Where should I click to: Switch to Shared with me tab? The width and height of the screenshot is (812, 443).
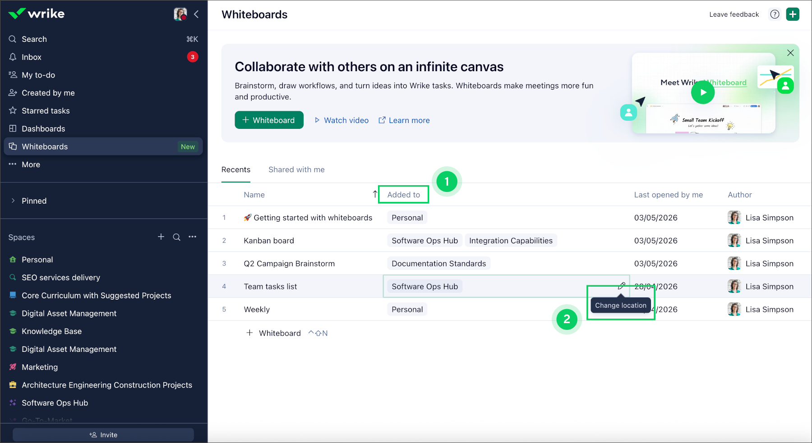pyautogui.click(x=296, y=170)
